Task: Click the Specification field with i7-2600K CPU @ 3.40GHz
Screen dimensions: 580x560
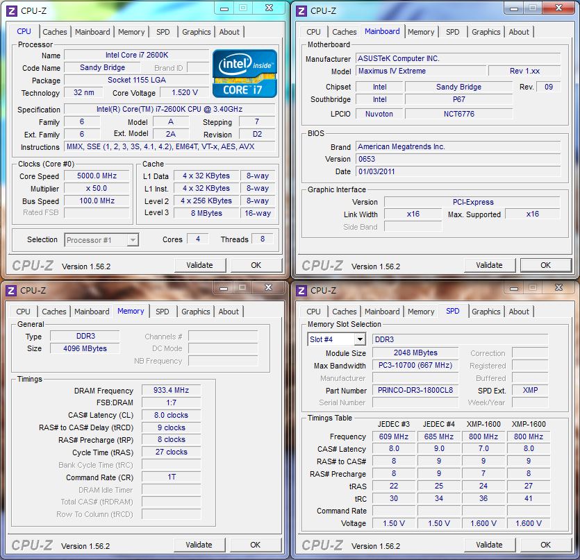Action: (x=169, y=109)
